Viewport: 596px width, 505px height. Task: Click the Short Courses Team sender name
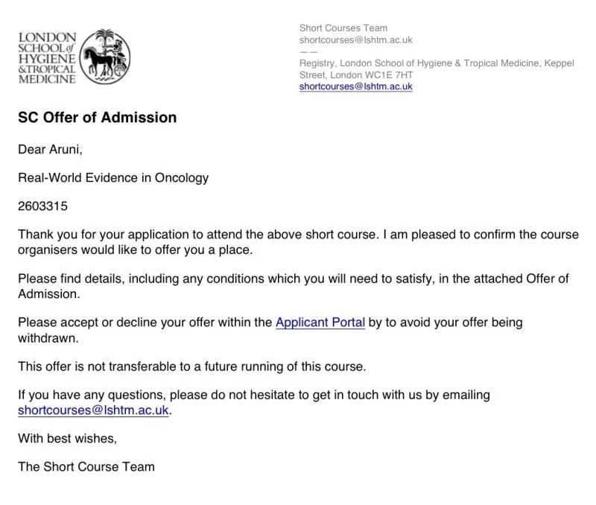343,28
